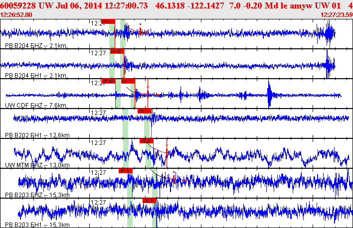Click the channel label UW MTM EHZ -- 13.0km
The width and height of the screenshot is (353, 228).
pyautogui.click(x=37, y=165)
